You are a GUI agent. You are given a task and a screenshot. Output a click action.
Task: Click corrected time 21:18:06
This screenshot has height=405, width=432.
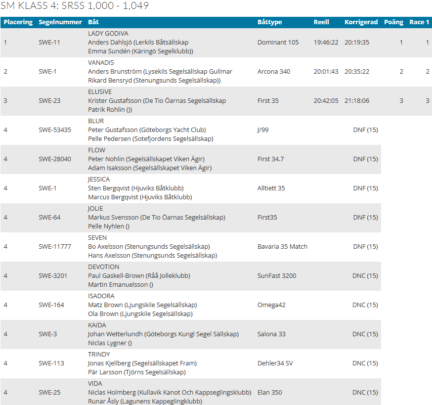(357, 100)
